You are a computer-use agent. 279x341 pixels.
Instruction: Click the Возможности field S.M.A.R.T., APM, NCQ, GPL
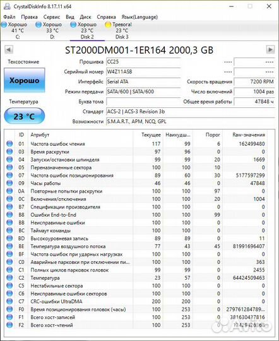click(191, 121)
